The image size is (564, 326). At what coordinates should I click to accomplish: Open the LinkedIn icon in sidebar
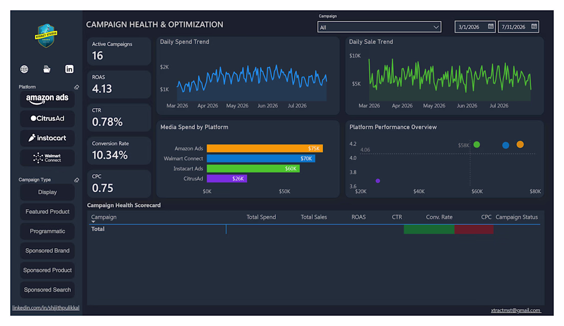pyautogui.click(x=69, y=69)
